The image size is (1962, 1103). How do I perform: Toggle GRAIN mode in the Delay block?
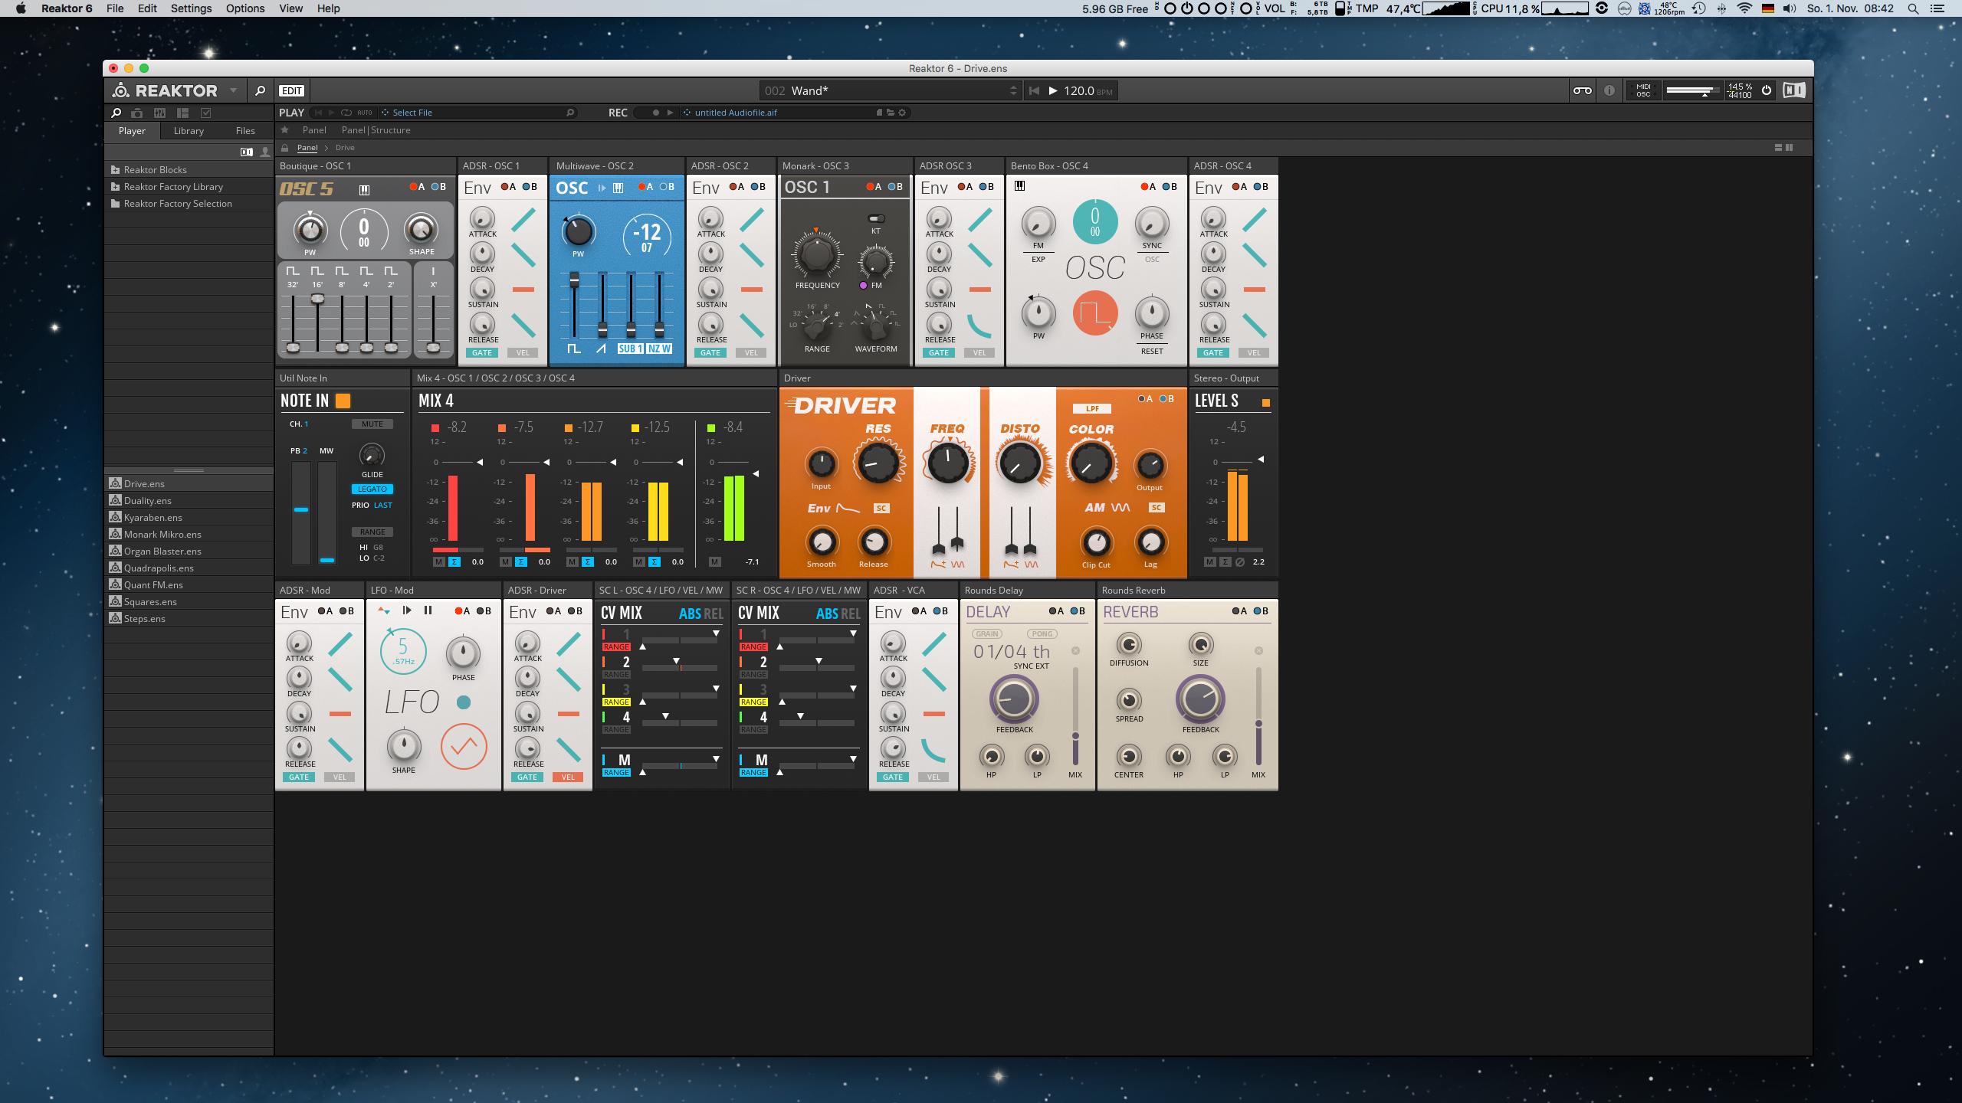(x=987, y=634)
